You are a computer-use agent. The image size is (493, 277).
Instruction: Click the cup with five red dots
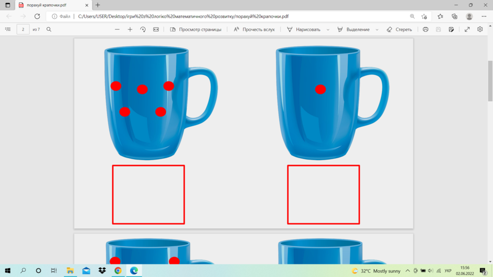coord(160,103)
